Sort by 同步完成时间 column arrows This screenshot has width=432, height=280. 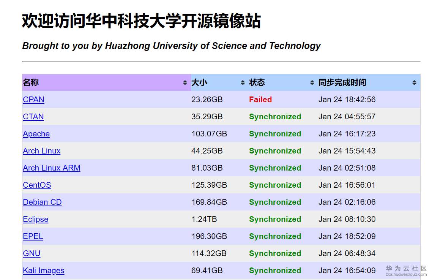point(414,82)
